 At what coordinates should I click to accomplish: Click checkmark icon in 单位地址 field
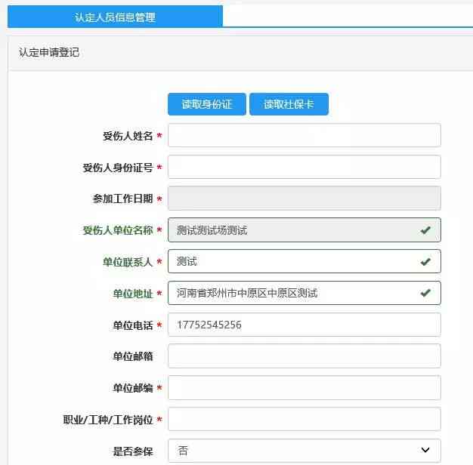pyautogui.click(x=425, y=293)
